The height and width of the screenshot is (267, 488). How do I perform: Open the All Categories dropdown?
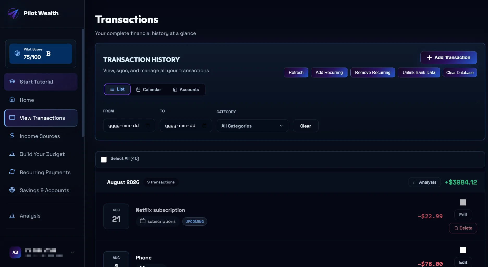coord(252,126)
